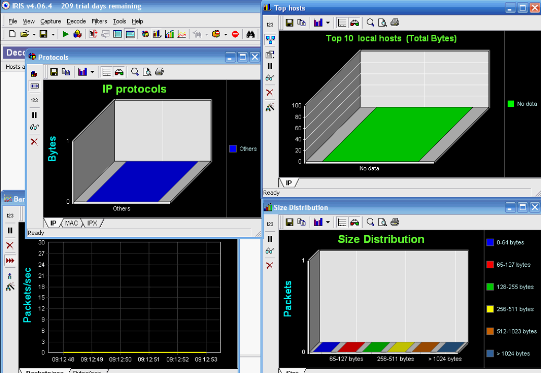The height and width of the screenshot is (373, 541).
Task: Open chart type dropdown in Size Distribution window
Action: [328, 222]
